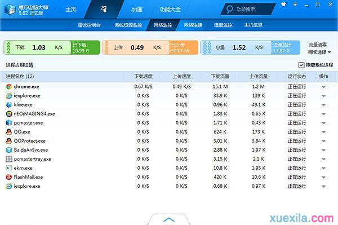Expand the QQProtect.exe operation dropdown
338x225 pixels.
[323, 141]
